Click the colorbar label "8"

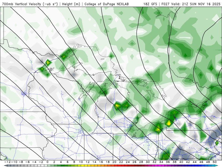74,162
